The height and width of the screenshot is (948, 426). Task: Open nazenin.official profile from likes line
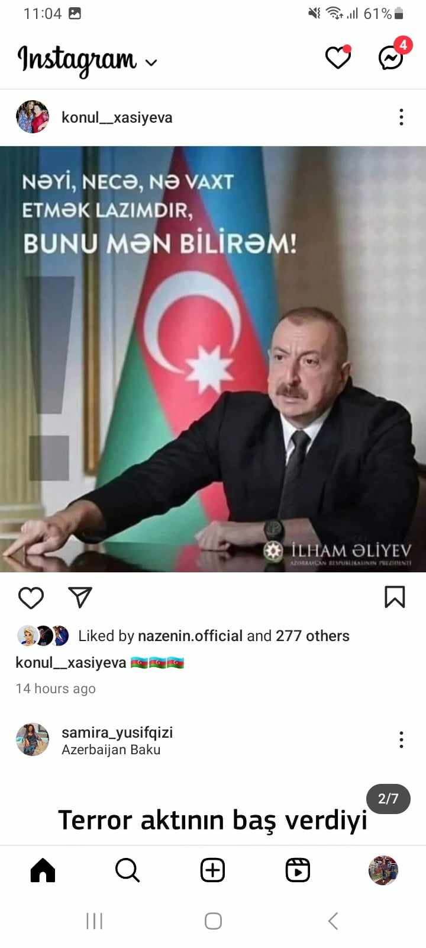click(x=190, y=636)
